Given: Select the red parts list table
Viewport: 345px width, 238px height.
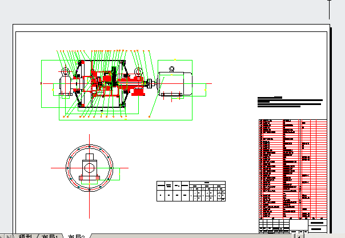Looking at the screenshot, I should click(x=293, y=169).
